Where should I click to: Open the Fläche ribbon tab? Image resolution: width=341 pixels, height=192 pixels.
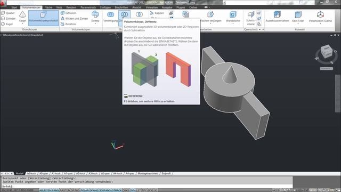pyautogui.click(x=48, y=7)
